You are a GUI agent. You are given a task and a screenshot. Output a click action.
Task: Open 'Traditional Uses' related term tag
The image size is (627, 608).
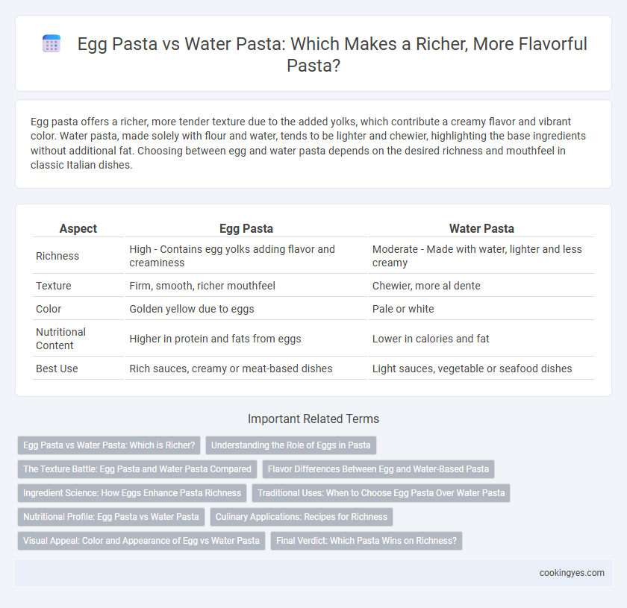pyautogui.click(x=381, y=493)
